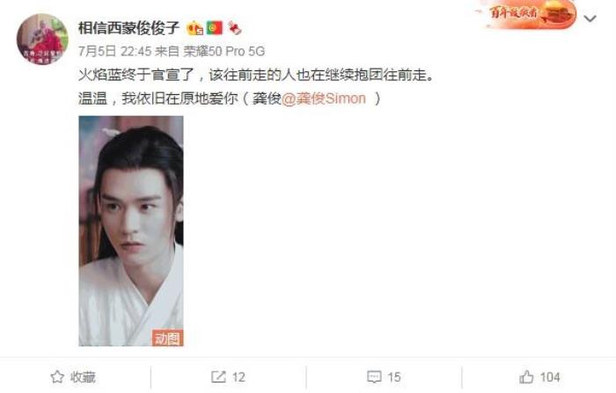Open user avatar profile picture

42,40
